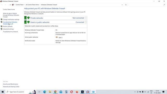Open Mail app from taskbar
This screenshot has height=94, width=167.
coord(61,92)
